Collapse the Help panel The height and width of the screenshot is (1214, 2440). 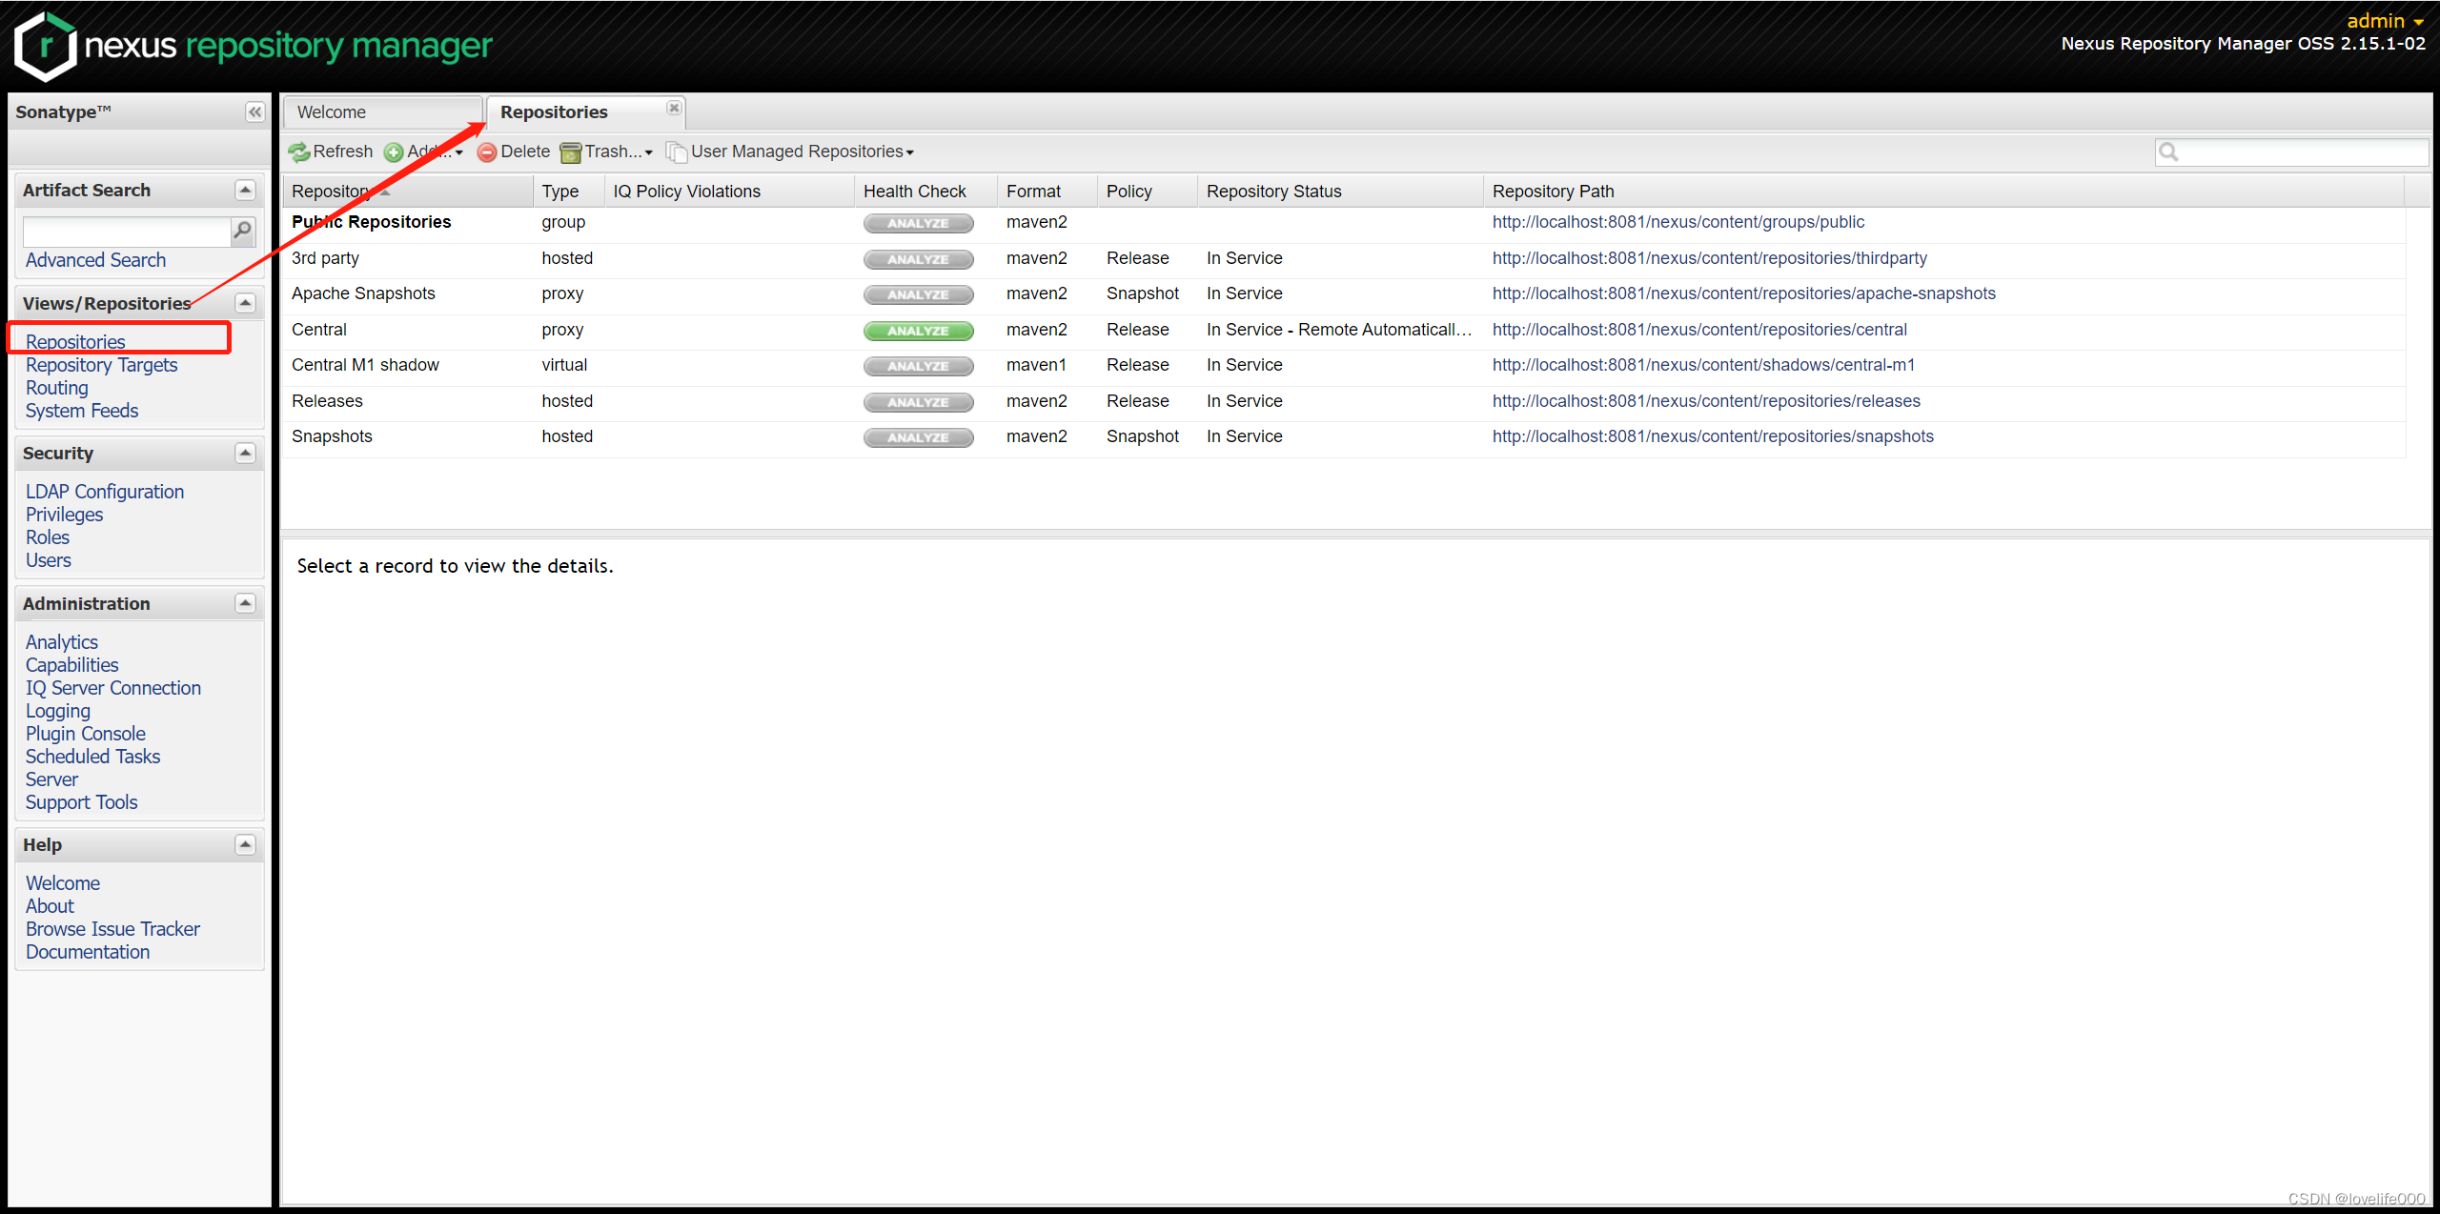click(245, 844)
